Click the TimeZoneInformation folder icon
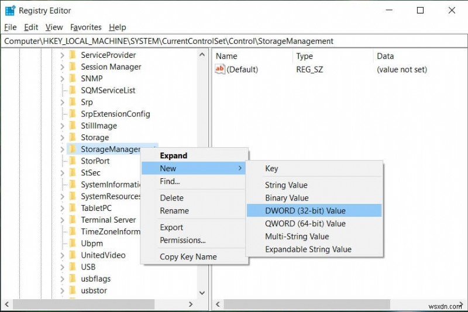This screenshot has width=468, height=312. pyautogui.click(x=73, y=231)
